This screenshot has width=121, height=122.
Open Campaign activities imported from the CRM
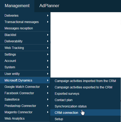click(x=85, y=81)
